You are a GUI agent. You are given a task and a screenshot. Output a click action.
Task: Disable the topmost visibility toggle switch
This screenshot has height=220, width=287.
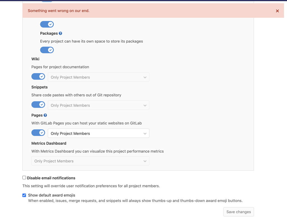tap(47, 24)
